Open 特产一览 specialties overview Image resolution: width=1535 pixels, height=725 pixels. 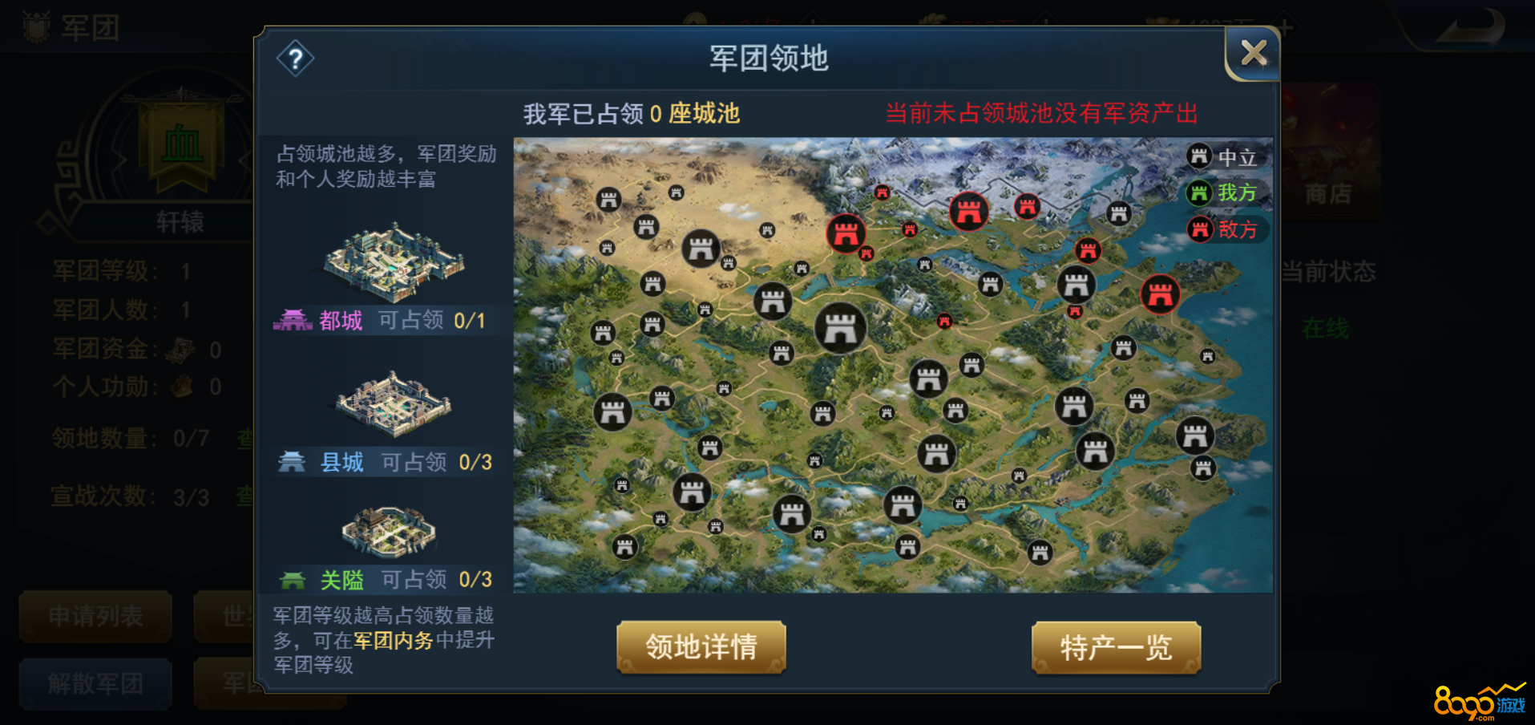pos(1116,646)
